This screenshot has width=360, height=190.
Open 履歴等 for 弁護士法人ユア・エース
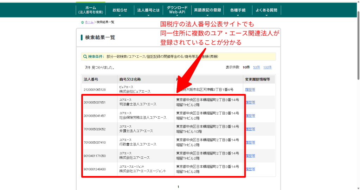[x=250, y=129]
